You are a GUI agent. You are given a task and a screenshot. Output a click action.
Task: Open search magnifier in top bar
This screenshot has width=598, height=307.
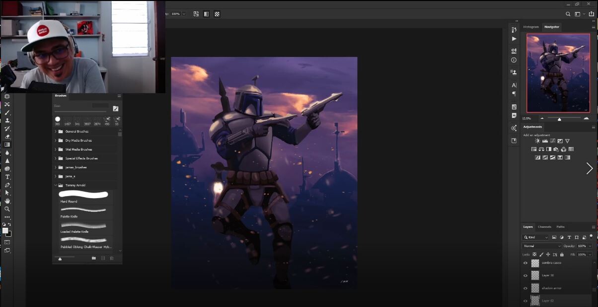[x=568, y=14]
